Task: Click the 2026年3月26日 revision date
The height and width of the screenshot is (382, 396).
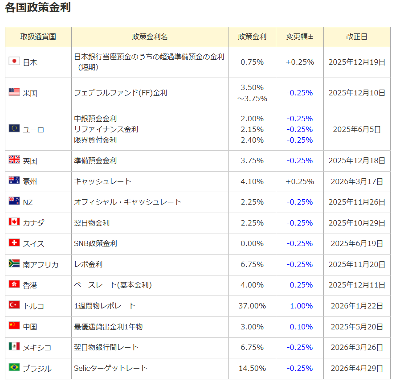Action: [357, 347]
